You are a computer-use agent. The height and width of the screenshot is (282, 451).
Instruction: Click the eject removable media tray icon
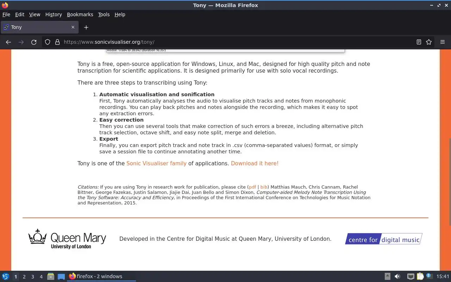point(387,276)
